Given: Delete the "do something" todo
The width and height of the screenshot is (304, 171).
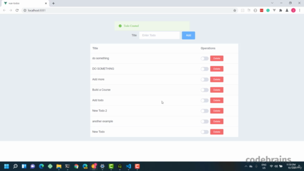Looking at the screenshot, I should (x=217, y=58).
